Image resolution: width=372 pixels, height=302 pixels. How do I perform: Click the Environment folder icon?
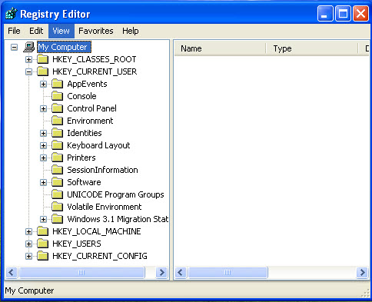pyautogui.click(x=57, y=121)
